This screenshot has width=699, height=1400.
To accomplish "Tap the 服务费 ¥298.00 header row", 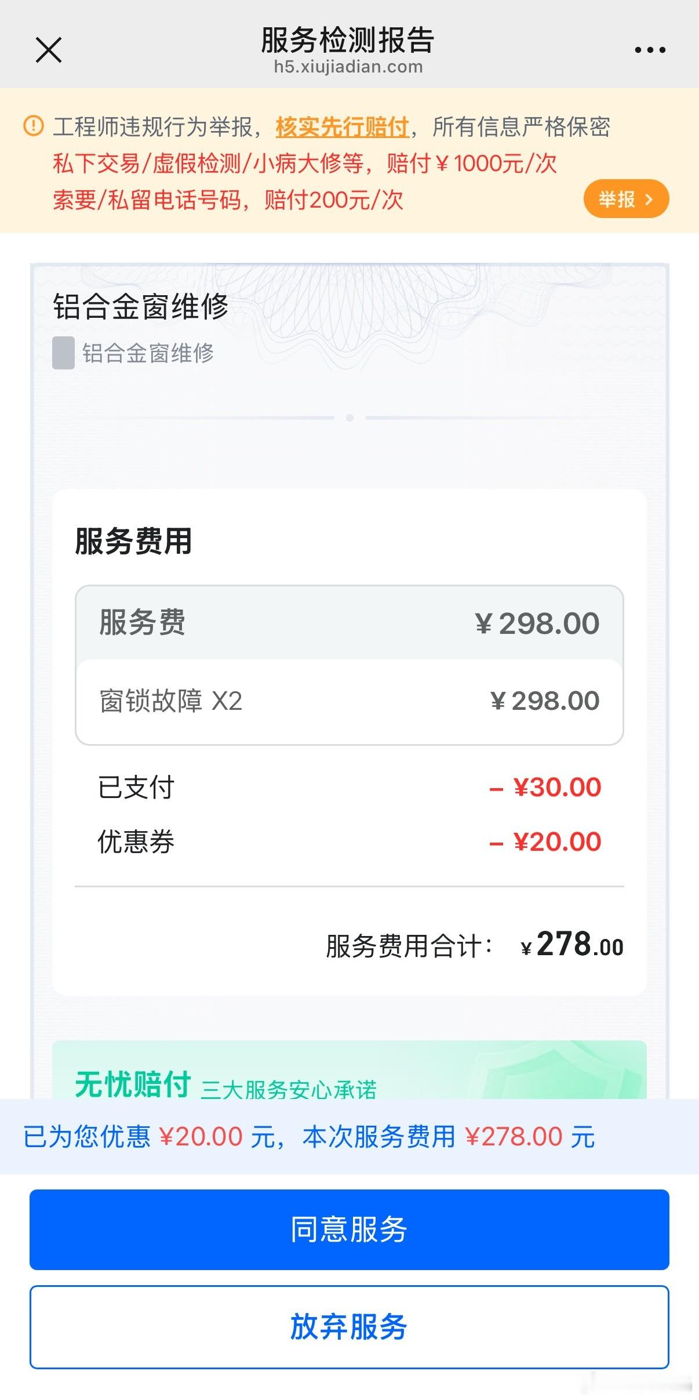I will tap(349, 623).
